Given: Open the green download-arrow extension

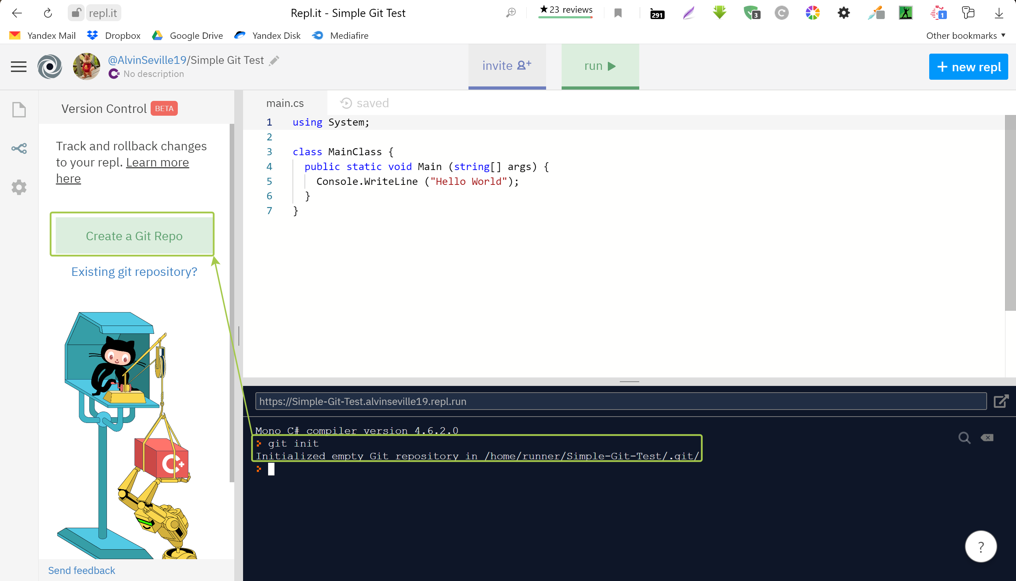Looking at the screenshot, I should pos(720,12).
